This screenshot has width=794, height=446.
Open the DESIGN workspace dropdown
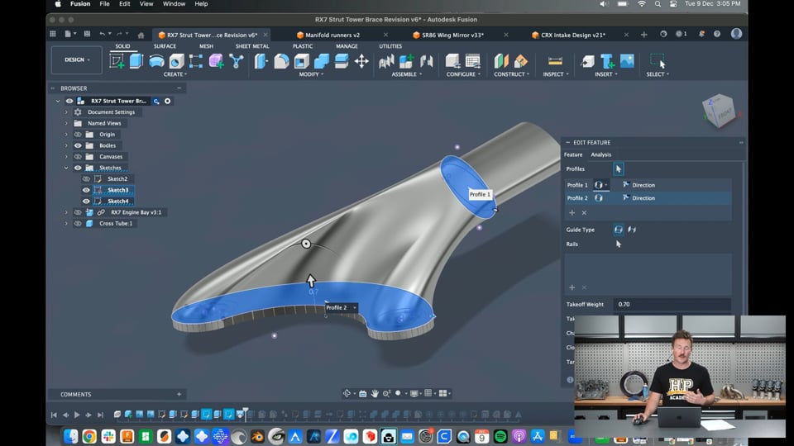click(76, 60)
